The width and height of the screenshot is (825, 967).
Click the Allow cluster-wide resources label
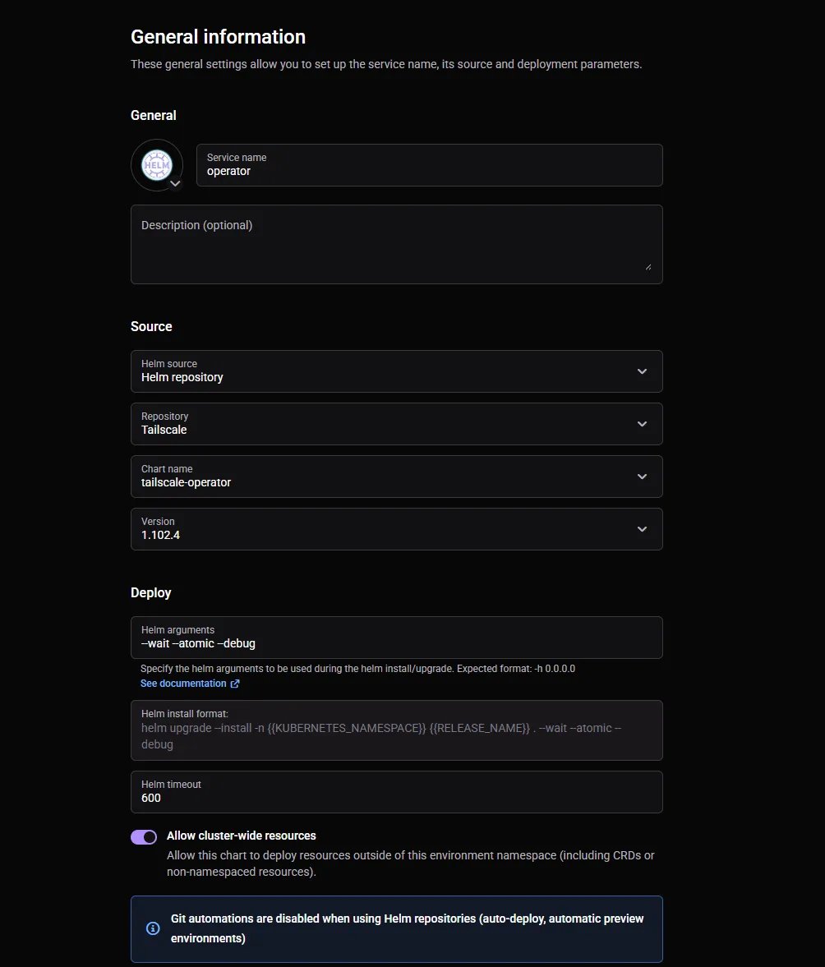point(241,836)
